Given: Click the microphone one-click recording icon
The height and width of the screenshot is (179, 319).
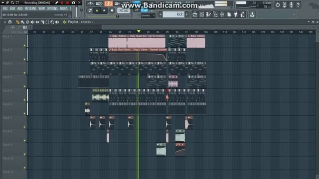Looking at the screenshot, I should point(291,4).
